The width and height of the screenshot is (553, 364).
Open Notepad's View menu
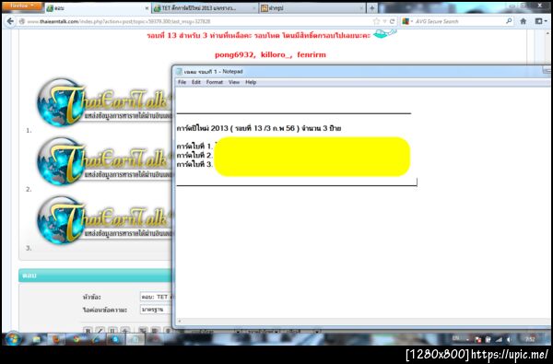[x=234, y=82]
